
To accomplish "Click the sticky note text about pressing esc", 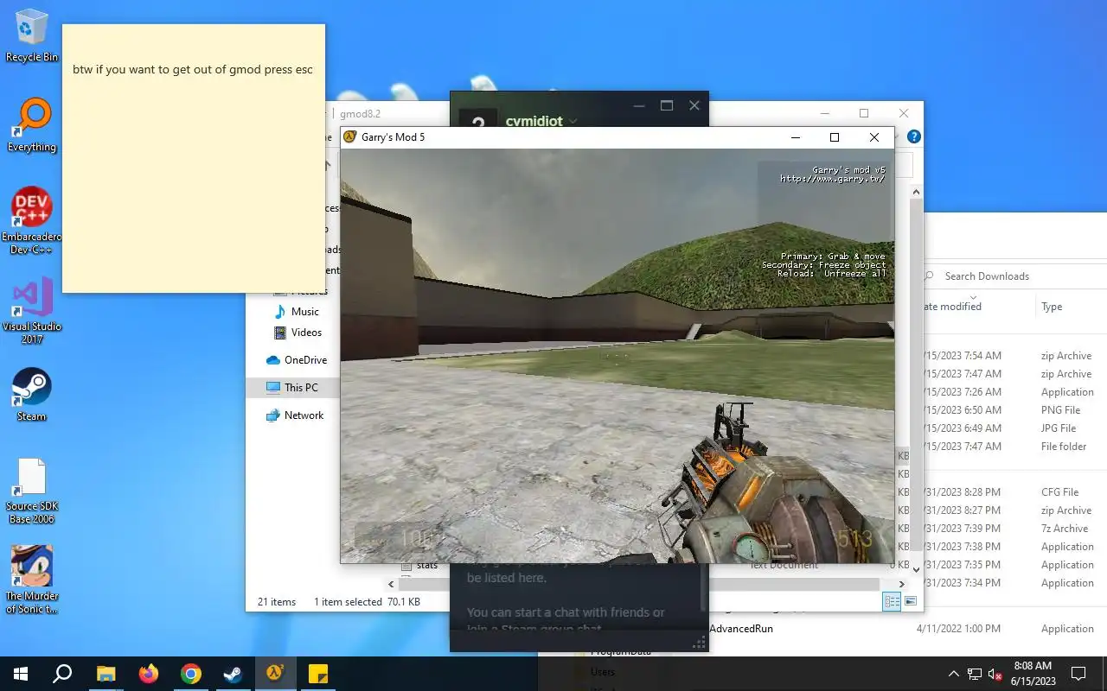I will tap(193, 70).
